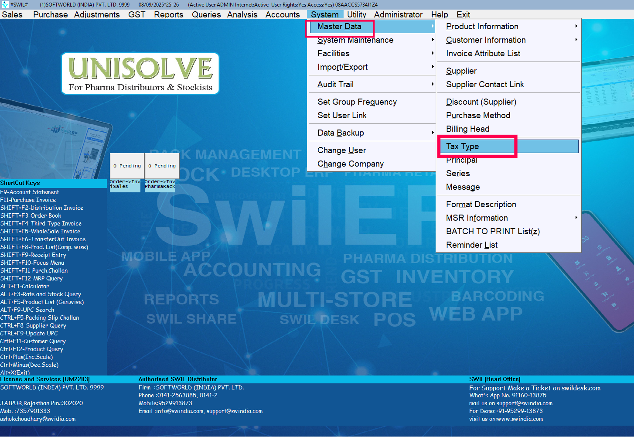Expand the Data Backup submenu
The image size is (634, 437).
pyautogui.click(x=372, y=133)
